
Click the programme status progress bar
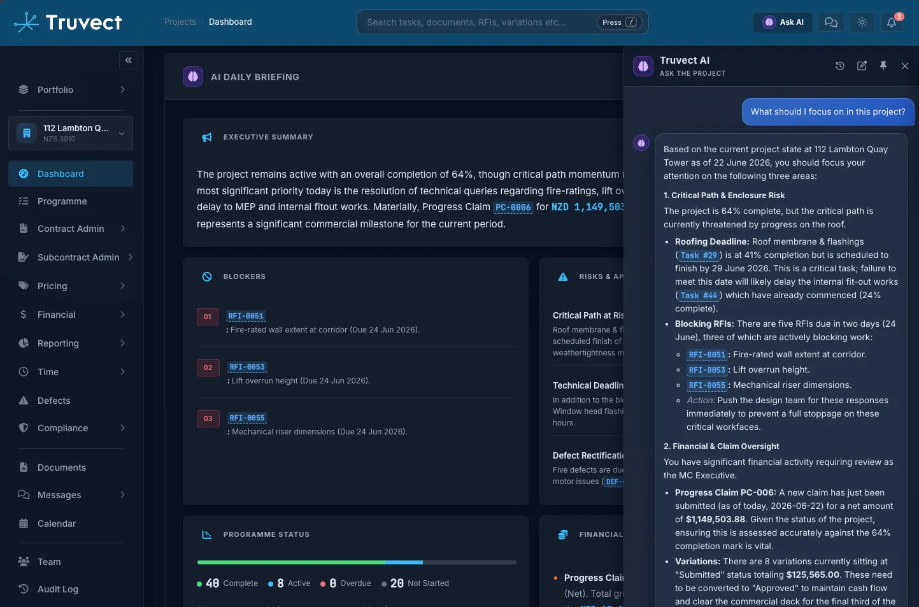click(x=357, y=562)
